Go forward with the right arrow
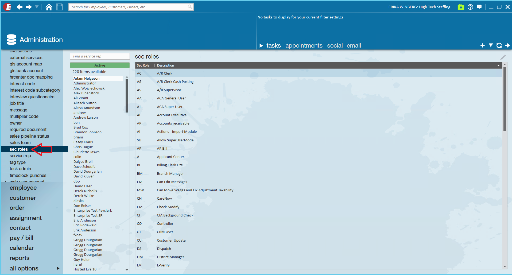 pos(29,7)
